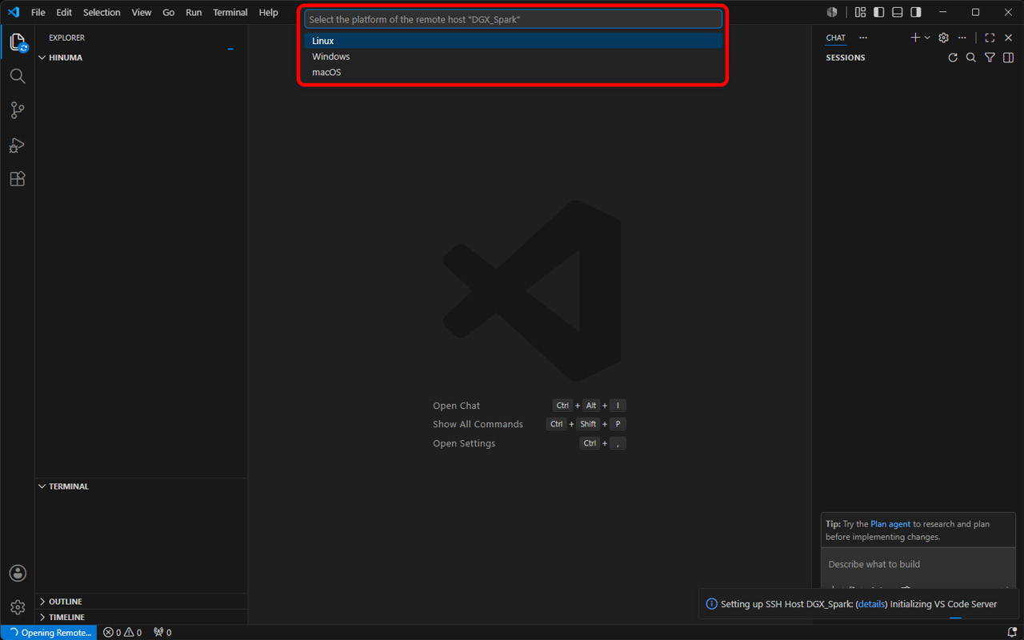Choose macOS as remote host platform
1024x640 pixels.
click(x=513, y=72)
